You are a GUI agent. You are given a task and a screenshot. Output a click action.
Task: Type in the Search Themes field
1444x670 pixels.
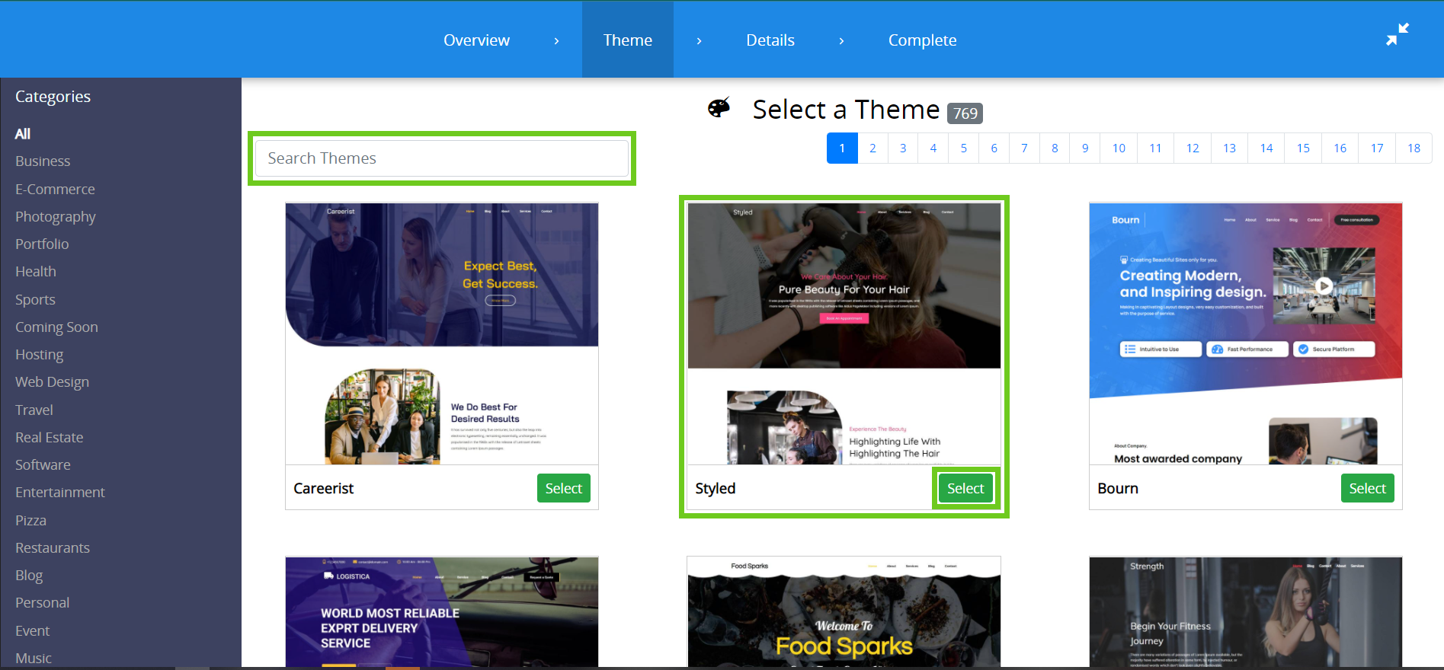(x=442, y=158)
